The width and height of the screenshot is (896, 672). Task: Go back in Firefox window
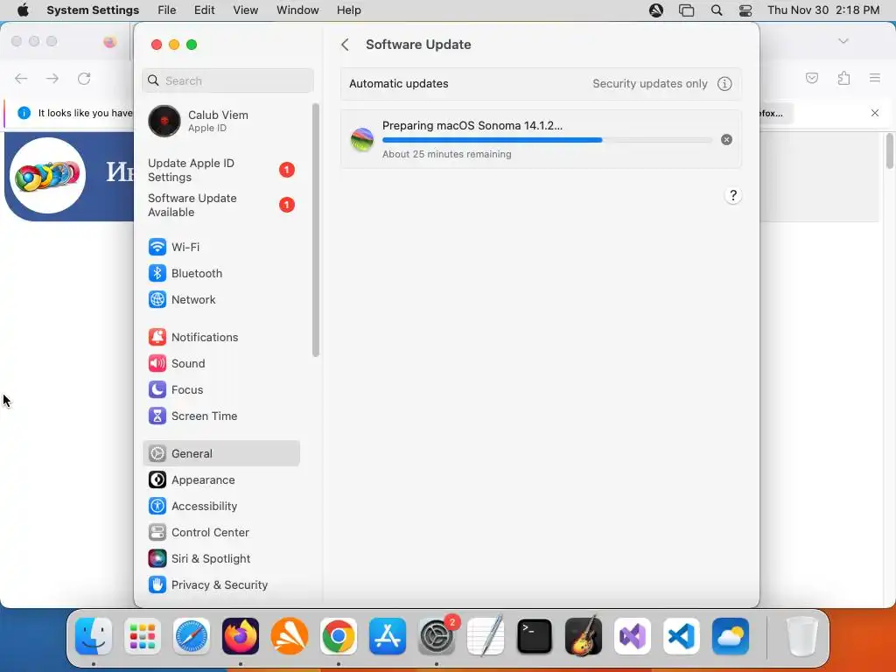coord(21,79)
